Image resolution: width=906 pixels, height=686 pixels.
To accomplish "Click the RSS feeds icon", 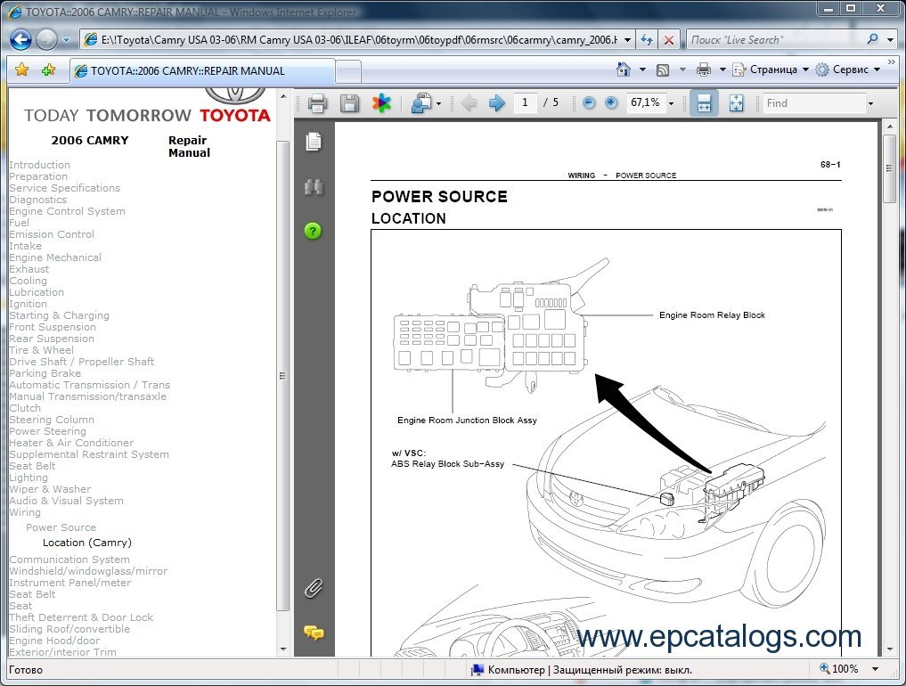I will coord(663,69).
